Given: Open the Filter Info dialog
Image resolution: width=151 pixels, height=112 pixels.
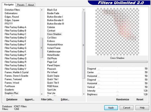Looking at the screenshot, I should tap(47, 99).
